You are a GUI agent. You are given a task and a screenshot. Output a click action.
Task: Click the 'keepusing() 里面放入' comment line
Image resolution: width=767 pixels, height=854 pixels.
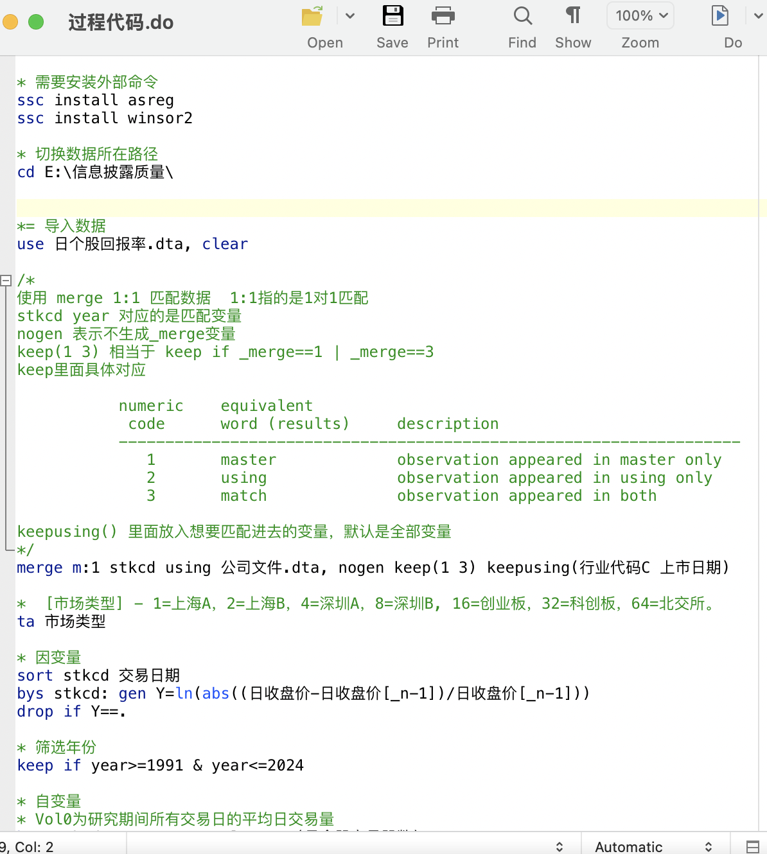[234, 532]
